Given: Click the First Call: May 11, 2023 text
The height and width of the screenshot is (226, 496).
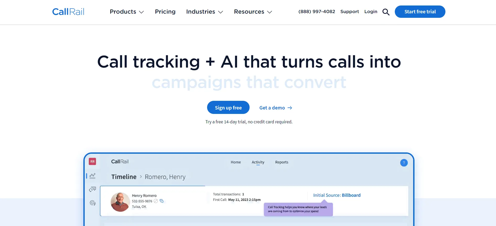Looking at the screenshot, I should pyautogui.click(x=237, y=200).
